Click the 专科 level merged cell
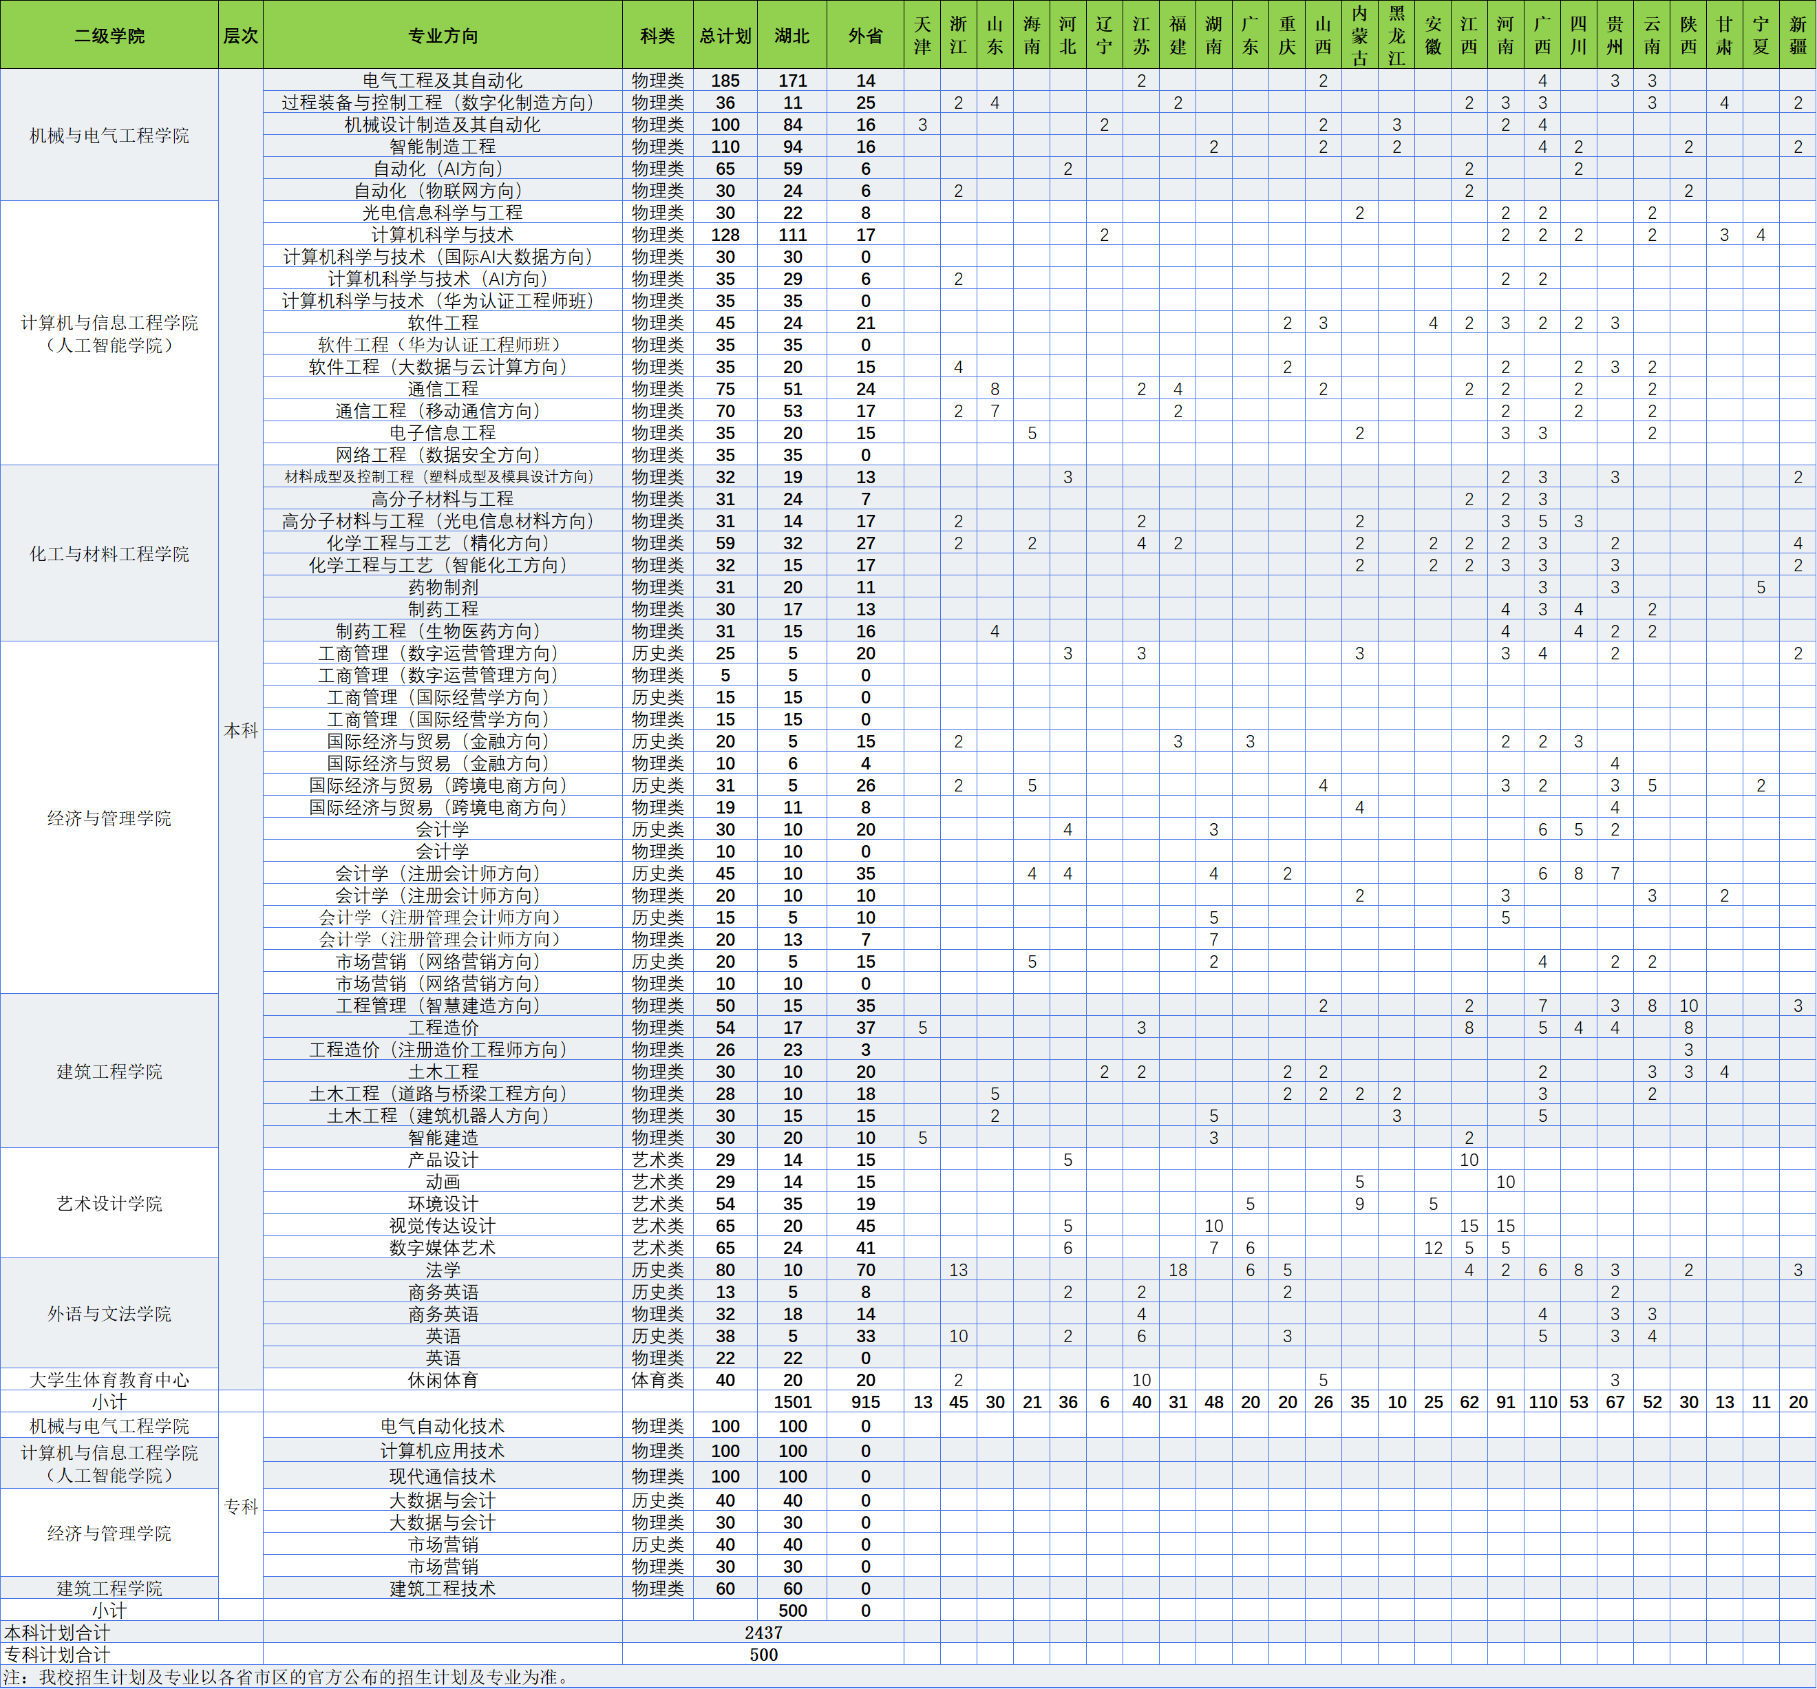Image resolution: width=1817 pixels, height=1689 pixels. (240, 1506)
